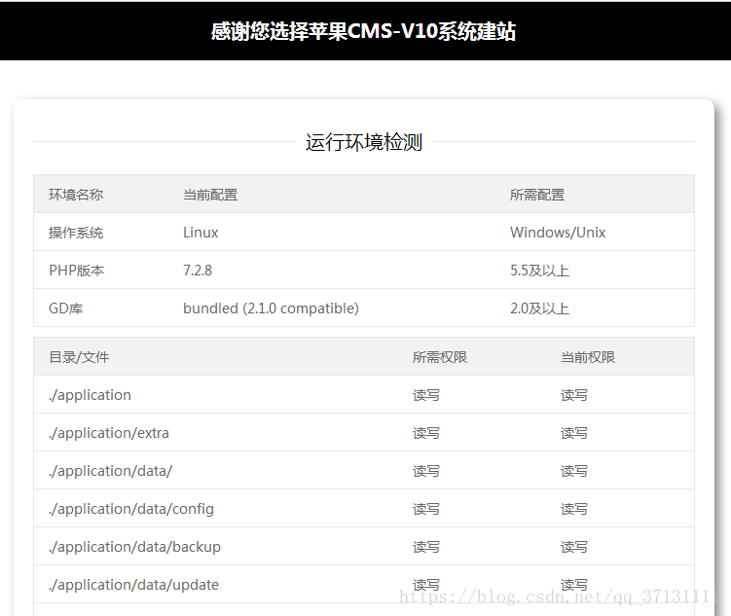Click the 2.0及以上 requirement cell

pyautogui.click(x=539, y=308)
